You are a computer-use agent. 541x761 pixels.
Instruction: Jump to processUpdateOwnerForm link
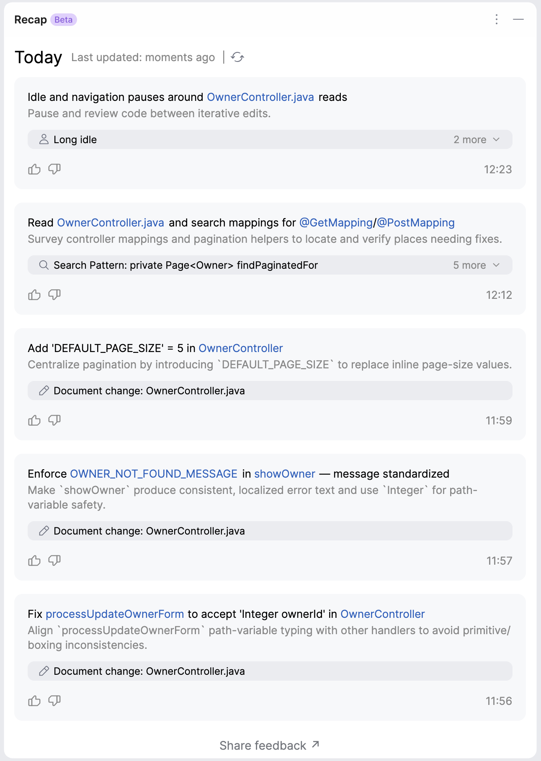point(115,614)
